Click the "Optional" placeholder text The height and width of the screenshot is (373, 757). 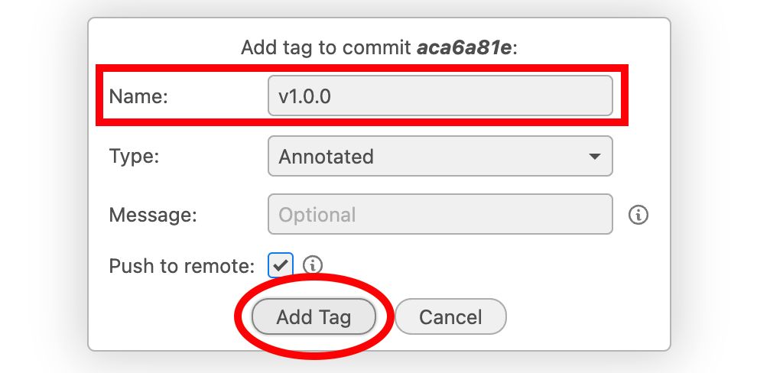tap(317, 216)
